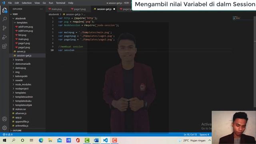Open the Go menu
The image size is (256, 144).
click(44, 3)
